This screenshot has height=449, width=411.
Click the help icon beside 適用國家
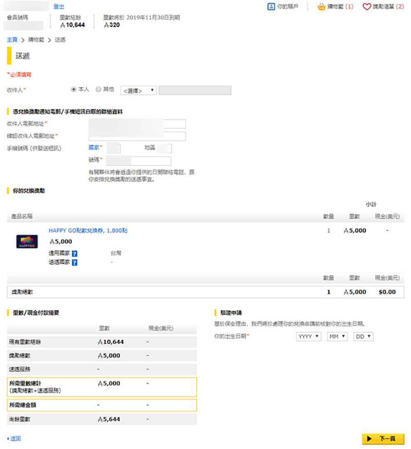(x=74, y=254)
